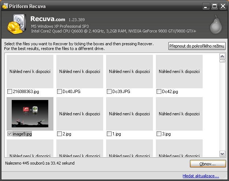Select the Dc39.JPG preview tile
Screen dimensions: 229x181
[x=129, y=72]
